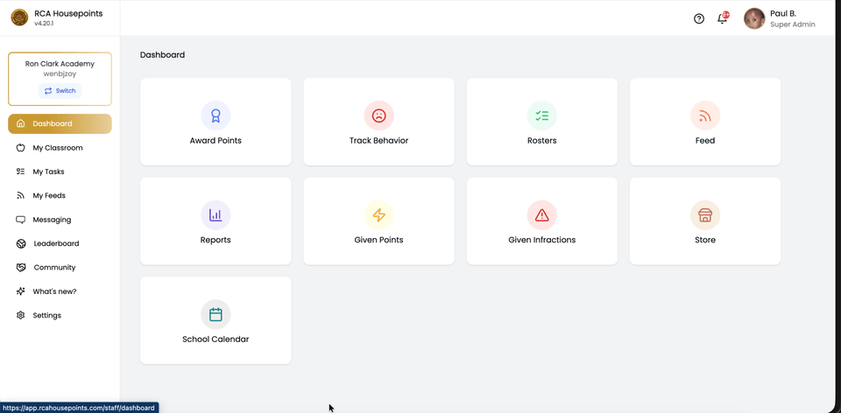
Task: Open My Tasks from sidebar
Action: point(48,171)
